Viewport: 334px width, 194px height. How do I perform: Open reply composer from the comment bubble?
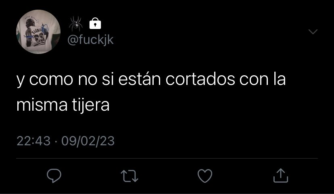point(54,176)
